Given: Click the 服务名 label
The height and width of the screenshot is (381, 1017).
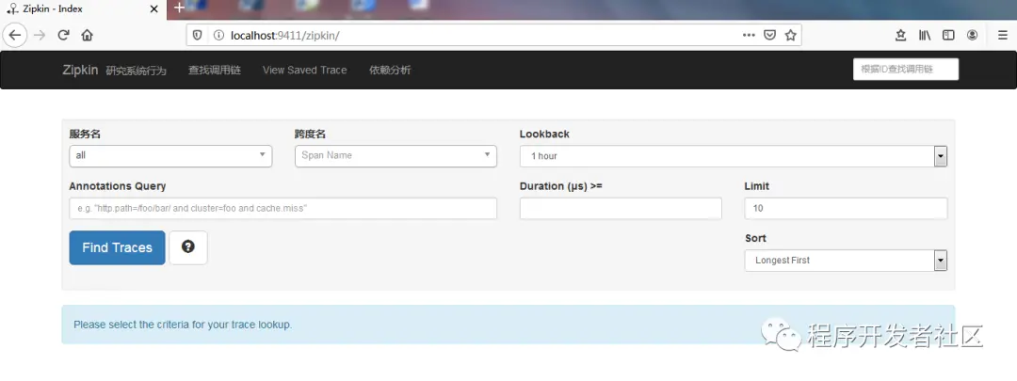Looking at the screenshot, I should (85, 135).
